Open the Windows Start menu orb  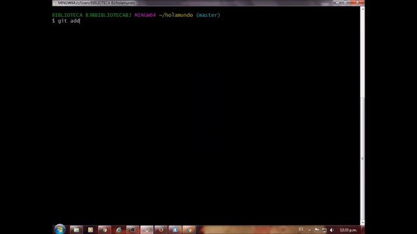[59, 229]
